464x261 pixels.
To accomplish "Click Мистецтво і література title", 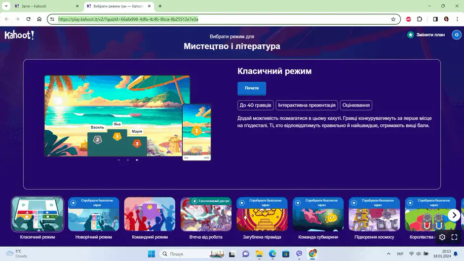I will click(x=232, y=46).
